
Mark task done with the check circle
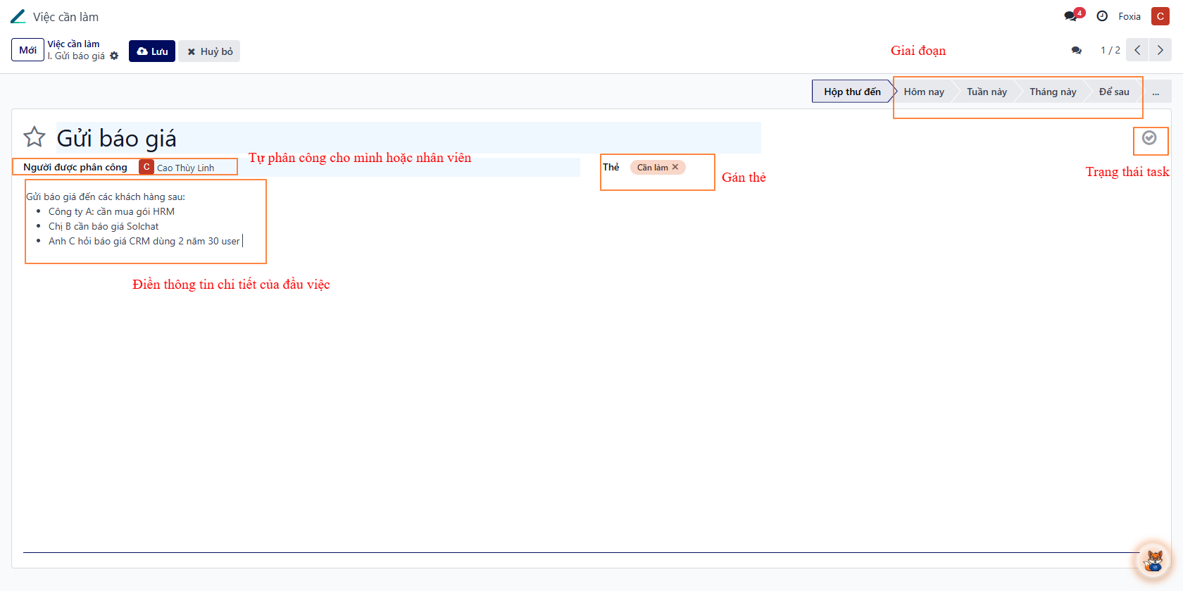tap(1149, 138)
